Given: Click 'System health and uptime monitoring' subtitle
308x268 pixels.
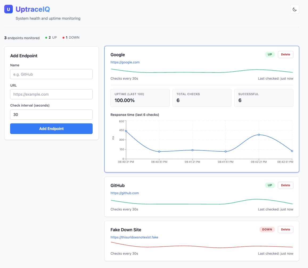Looking at the screenshot, I should 48,18.
